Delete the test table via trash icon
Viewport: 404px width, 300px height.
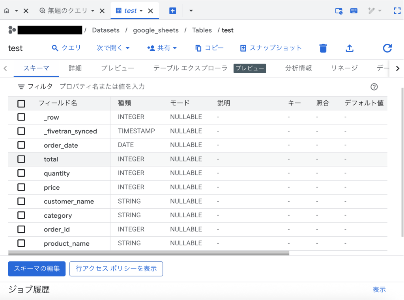pos(323,48)
